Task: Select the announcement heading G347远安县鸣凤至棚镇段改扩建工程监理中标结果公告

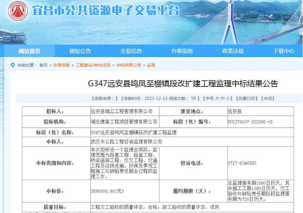Action: (x=183, y=84)
